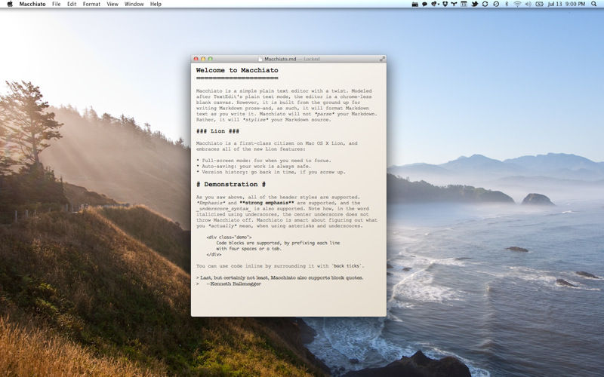The height and width of the screenshot is (377, 604).
Task: Open the battery status menu
Action: coord(539,4)
